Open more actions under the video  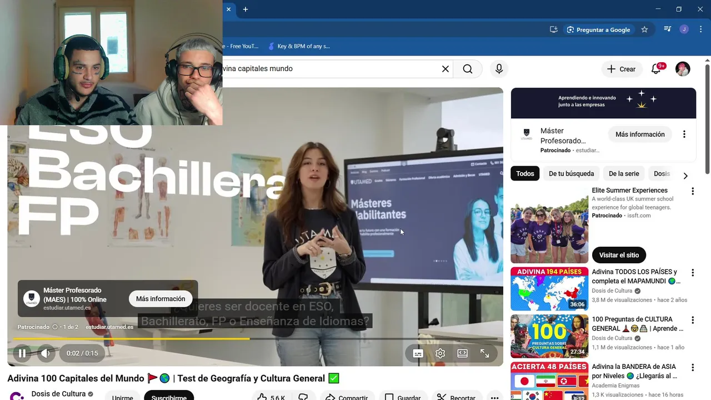[x=494, y=397]
